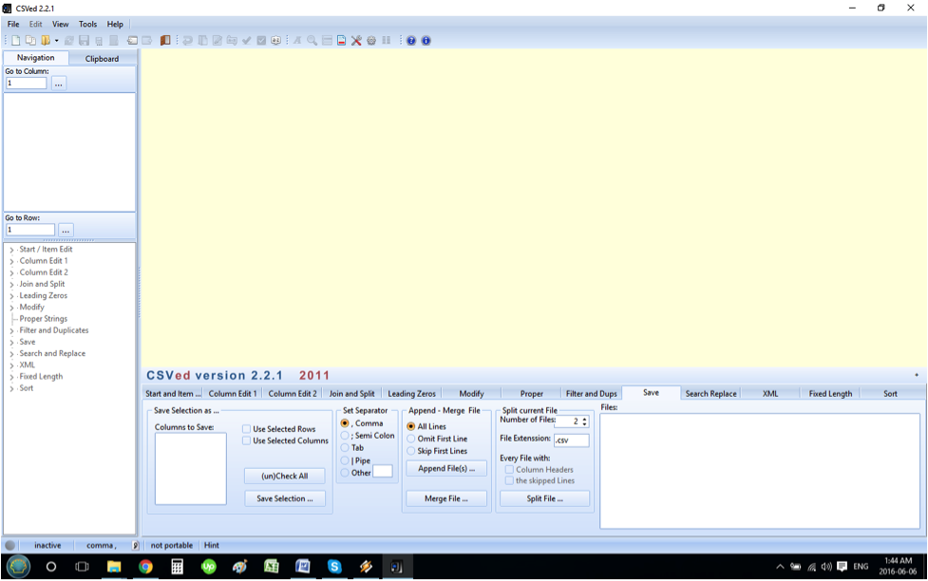928x581 pixels.
Task: Click the Append File(s) ... button
Action: [x=446, y=469]
